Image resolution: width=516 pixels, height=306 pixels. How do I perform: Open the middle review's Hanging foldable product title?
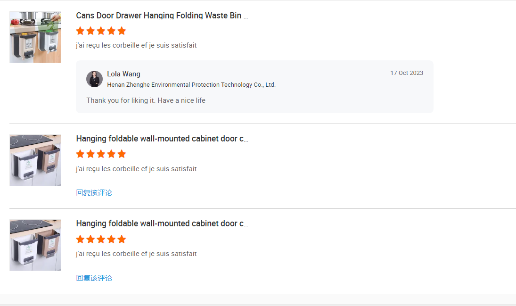(x=162, y=139)
